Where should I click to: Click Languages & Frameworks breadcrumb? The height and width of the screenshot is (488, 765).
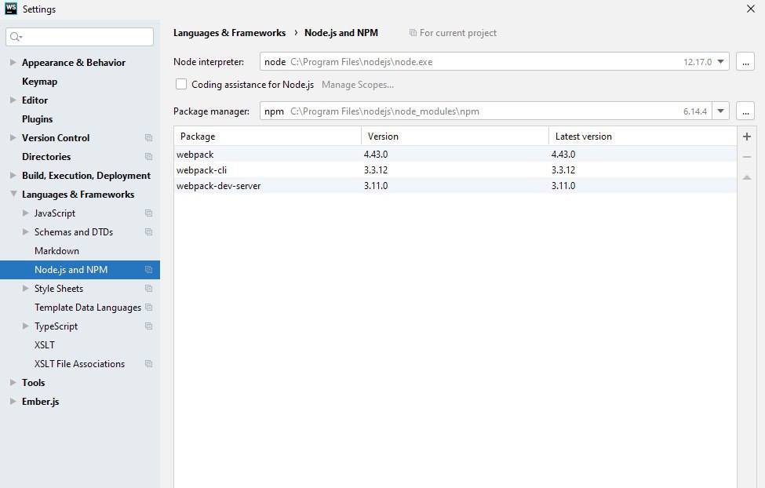(229, 33)
